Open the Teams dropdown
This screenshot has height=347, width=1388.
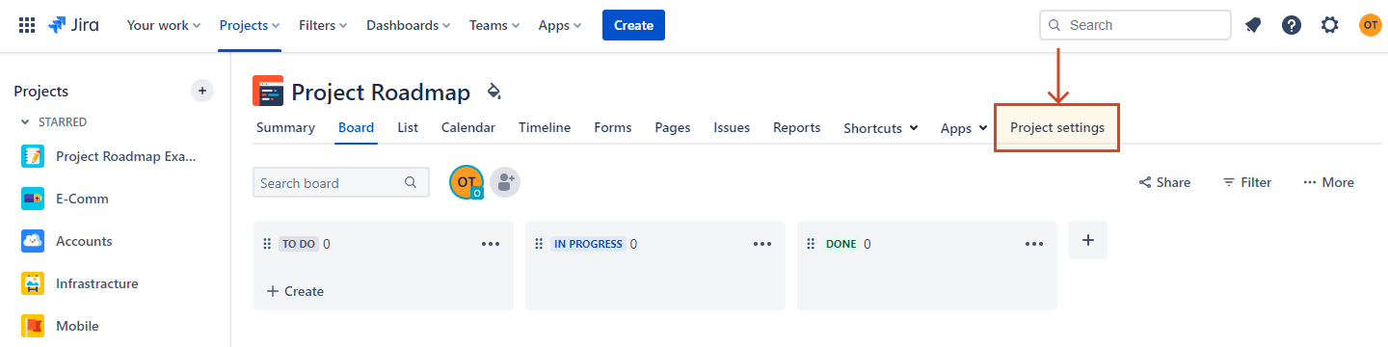494,25
